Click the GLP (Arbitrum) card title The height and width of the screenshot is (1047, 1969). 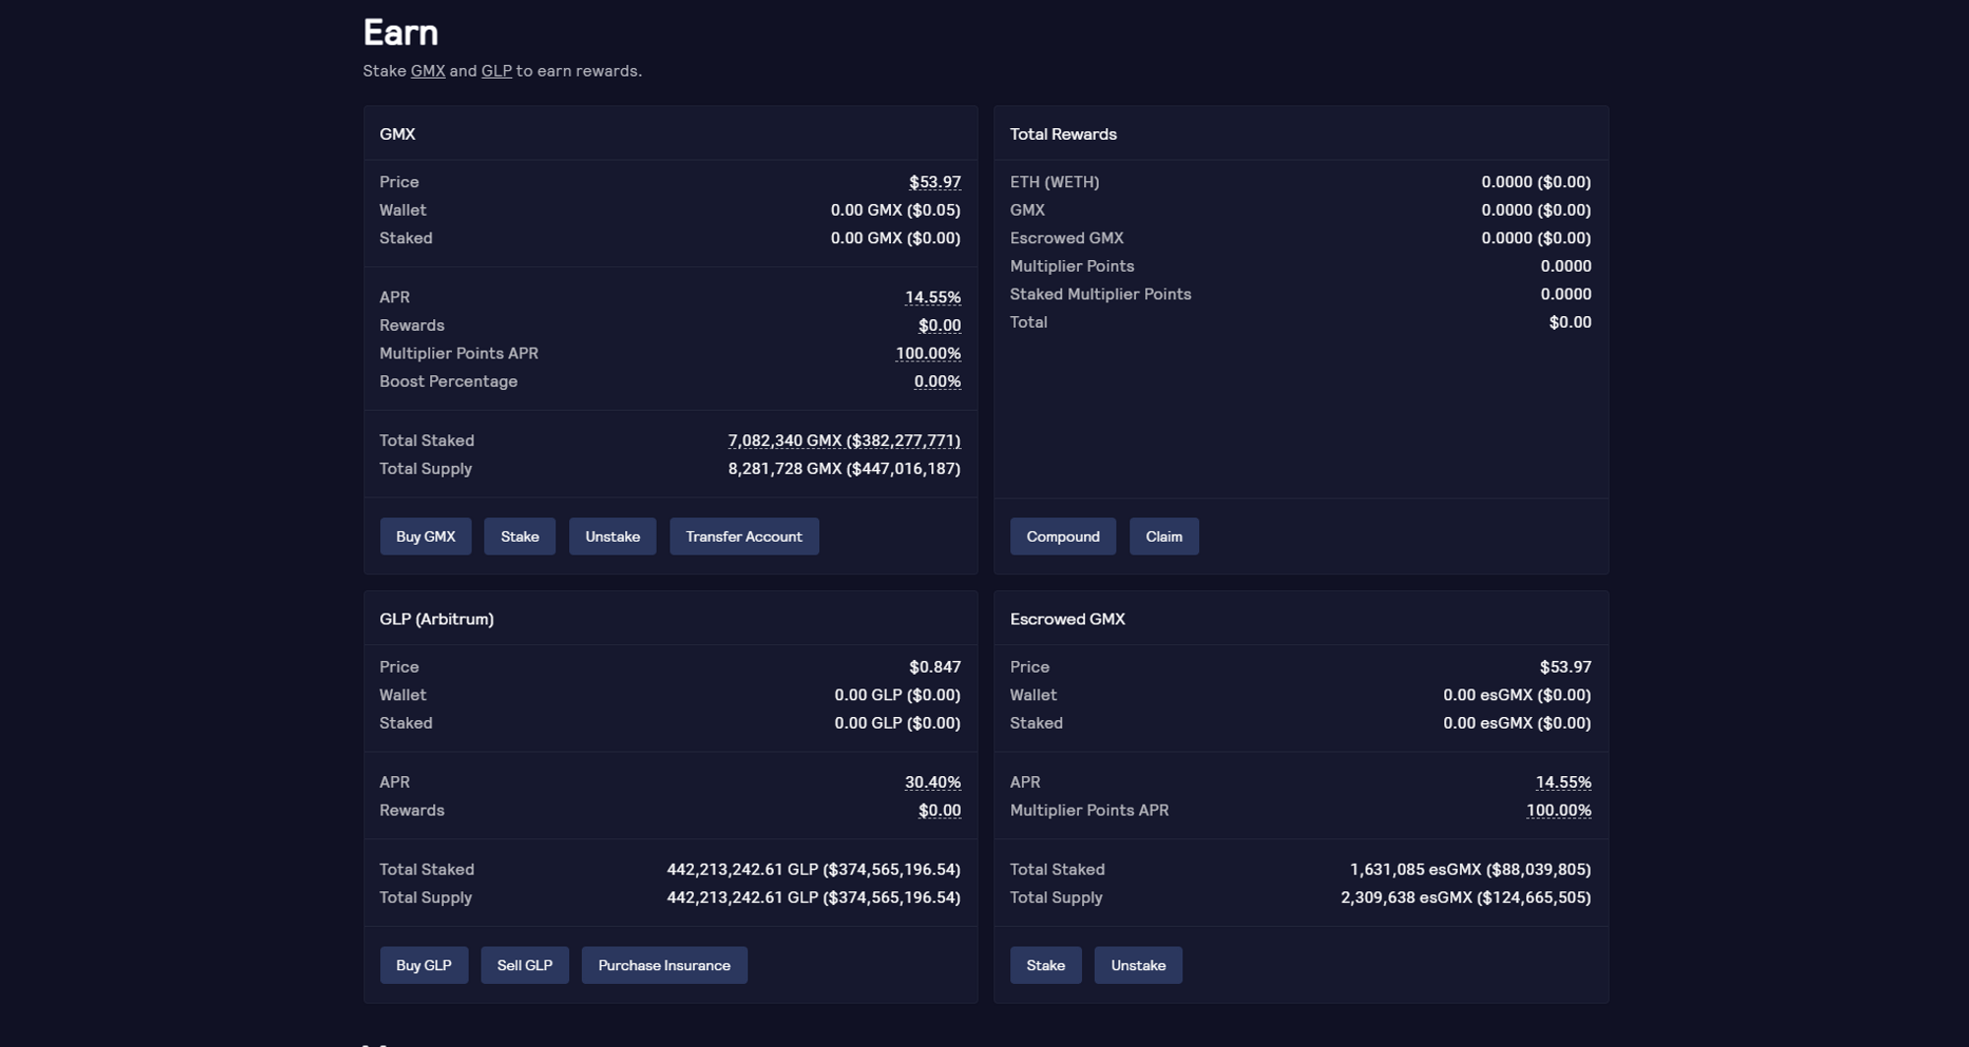coord(437,619)
